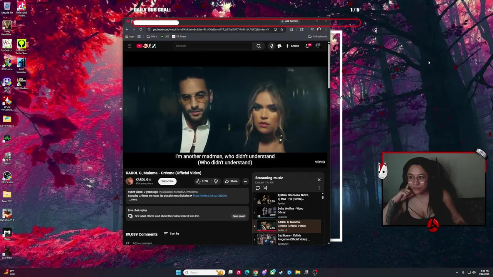Open the YouTube account avatar menu
The width and height of the screenshot is (493, 277).
pyautogui.click(x=318, y=46)
